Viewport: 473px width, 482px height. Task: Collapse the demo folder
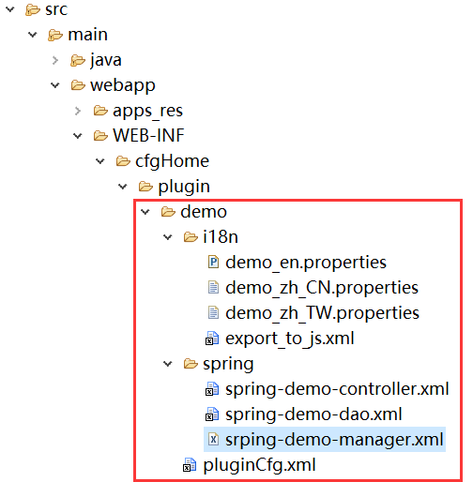point(145,212)
